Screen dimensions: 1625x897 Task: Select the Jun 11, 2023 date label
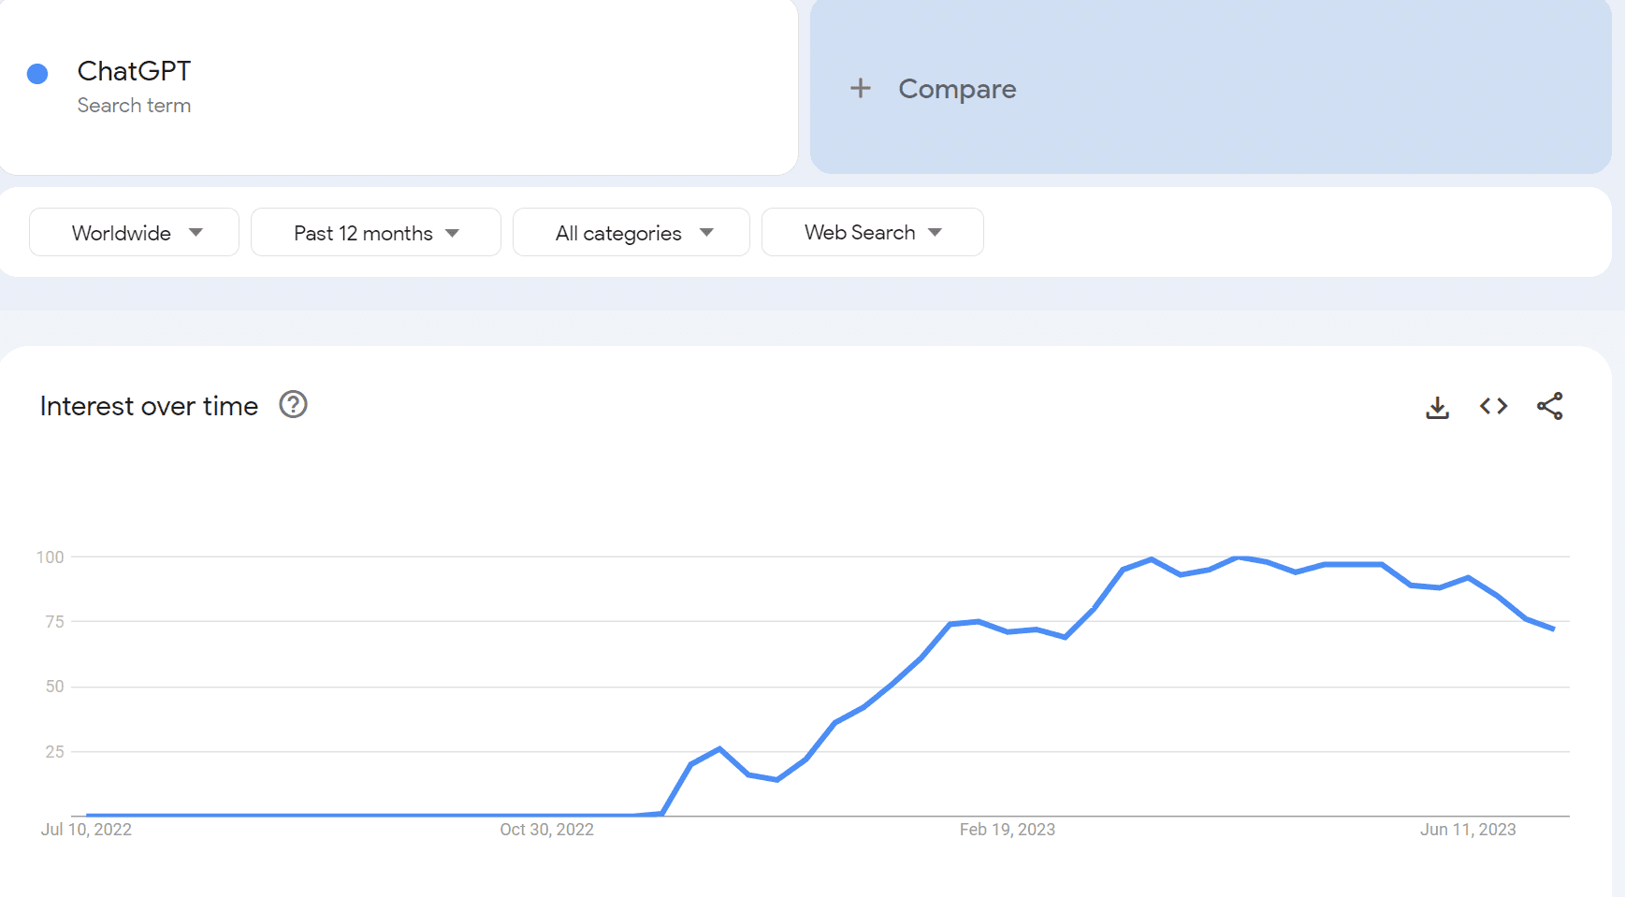click(x=1467, y=830)
